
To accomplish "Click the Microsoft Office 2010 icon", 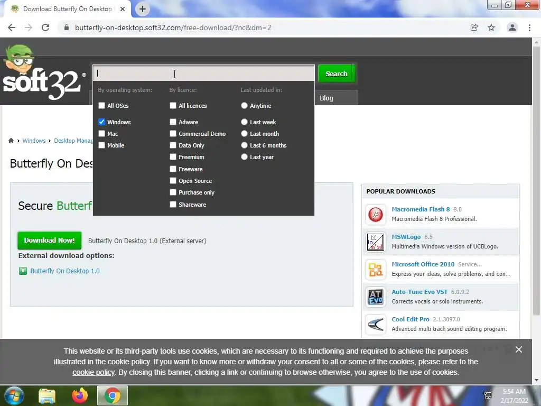I will pos(376,270).
